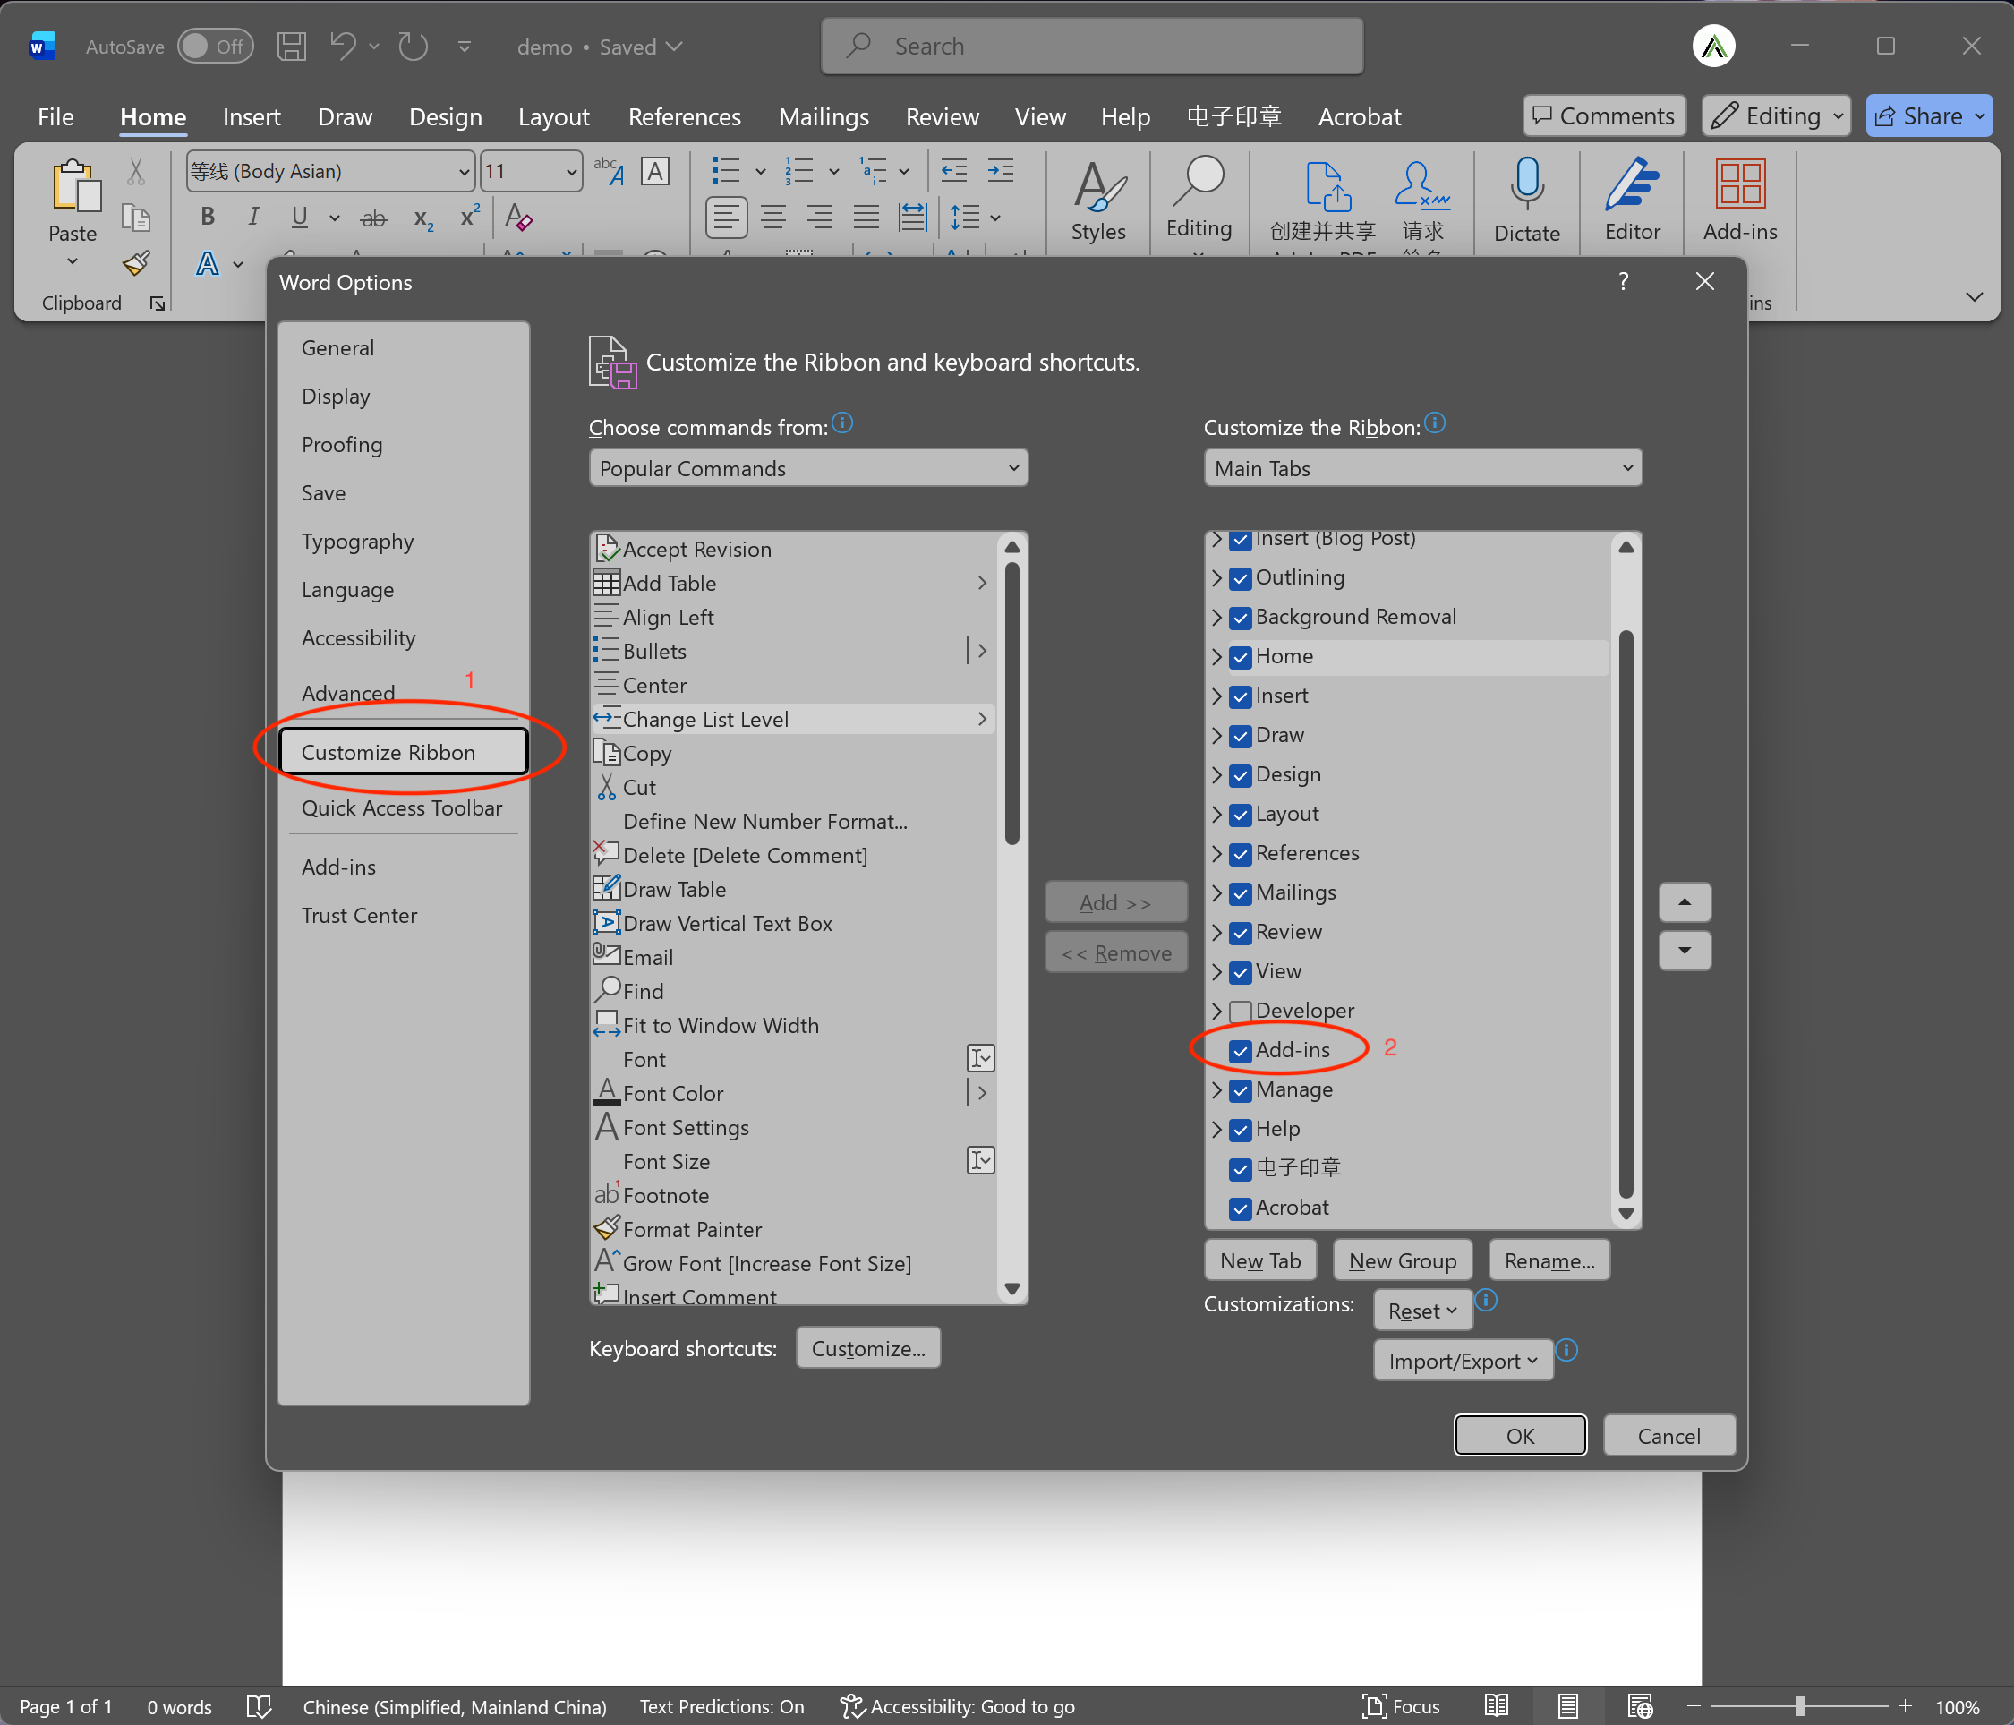Turn on the AutoSave switch
Image resolution: width=2014 pixels, height=1725 pixels.
pos(215,46)
